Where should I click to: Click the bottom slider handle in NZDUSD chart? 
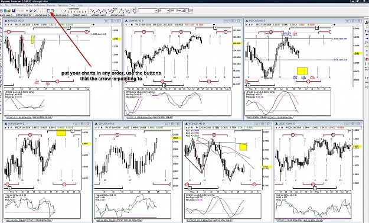190,188
